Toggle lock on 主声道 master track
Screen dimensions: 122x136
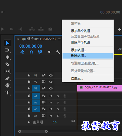coord(29,122)
